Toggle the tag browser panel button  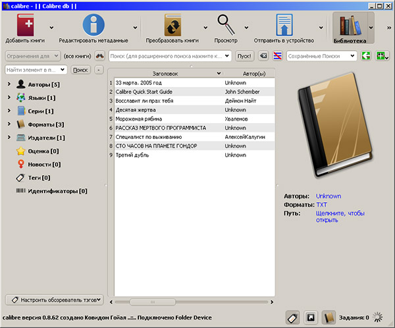pos(293,318)
